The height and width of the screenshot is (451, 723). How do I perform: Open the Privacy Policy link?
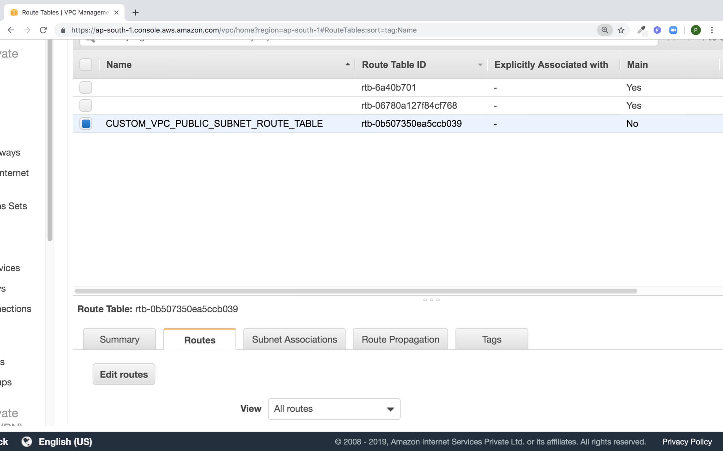click(x=687, y=442)
